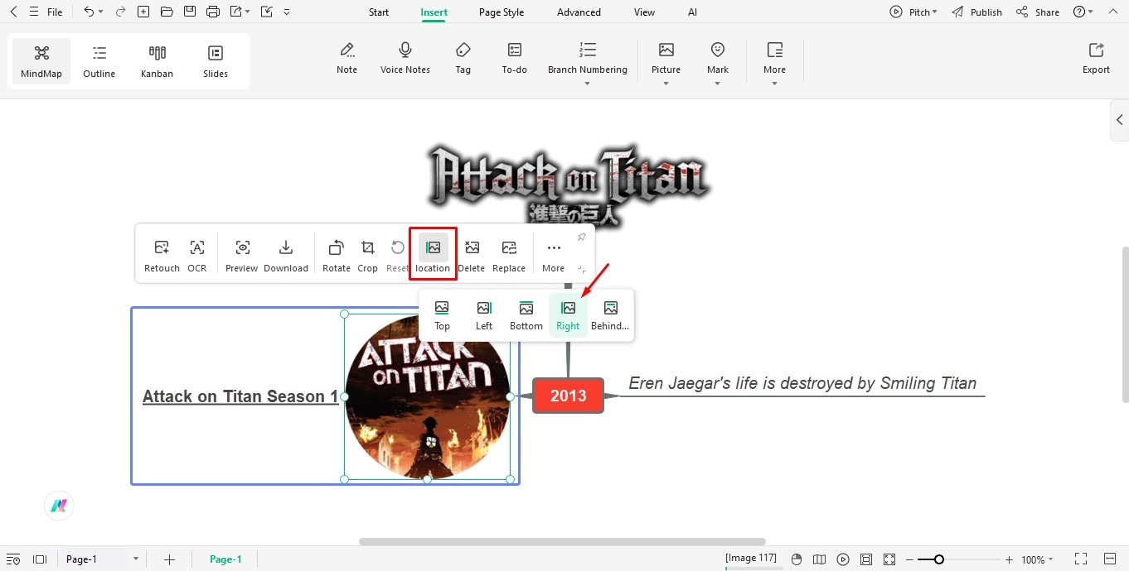Expand quick access toolbar customize arrow
1129x571 pixels.
click(x=287, y=12)
